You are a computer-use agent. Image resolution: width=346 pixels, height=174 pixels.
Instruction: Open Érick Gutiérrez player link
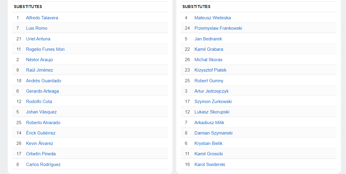(41, 133)
